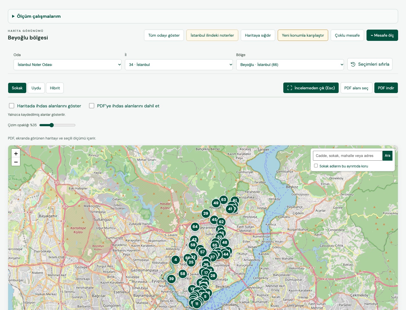This screenshot has width=406, height=310.
Task: Exit inspection with İncelemeden çık (Esc)
Action: point(311,88)
